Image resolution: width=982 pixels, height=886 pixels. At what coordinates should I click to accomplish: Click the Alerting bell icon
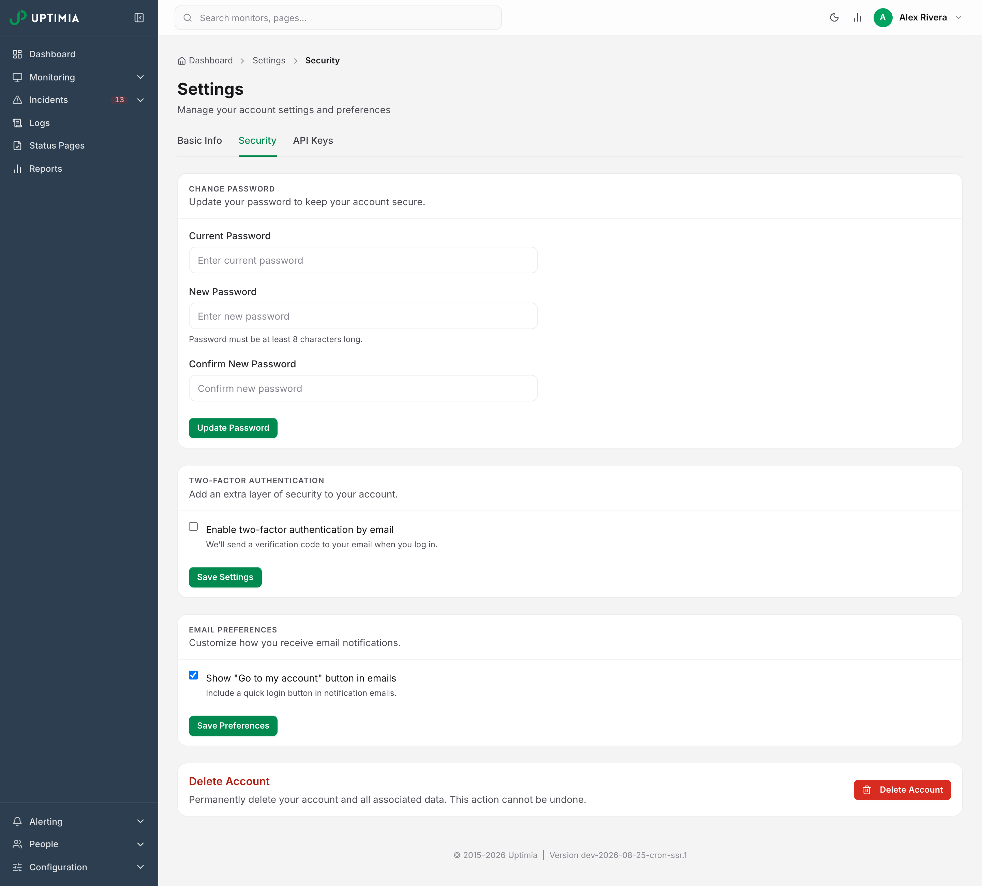point(17,821)
